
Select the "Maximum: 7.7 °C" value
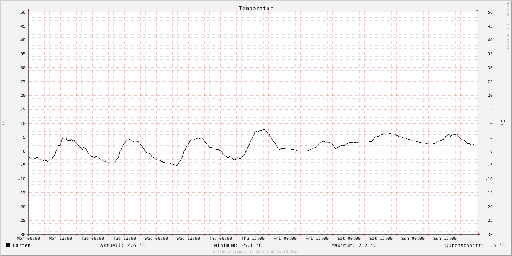click(354, 245)
